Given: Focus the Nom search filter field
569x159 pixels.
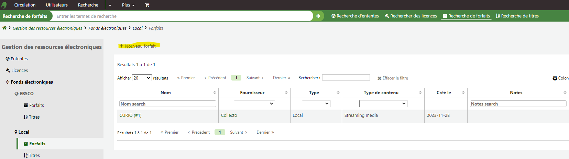Looking at the screenshot, I should pos(168,104).
